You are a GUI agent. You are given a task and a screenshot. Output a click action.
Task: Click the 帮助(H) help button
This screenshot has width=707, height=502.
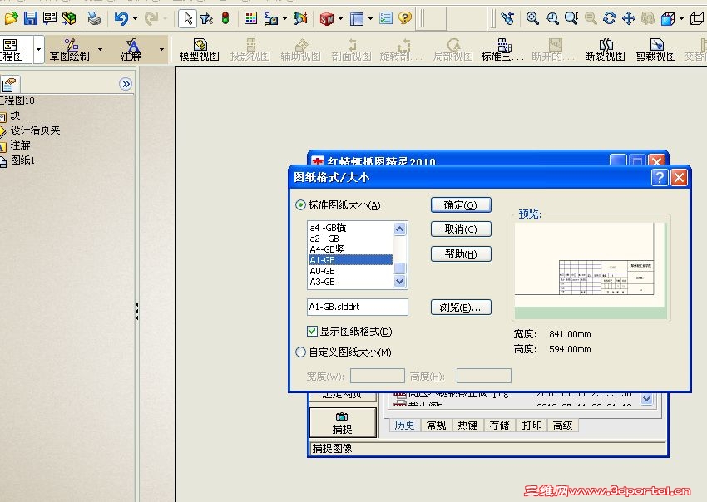pos(461,253)
